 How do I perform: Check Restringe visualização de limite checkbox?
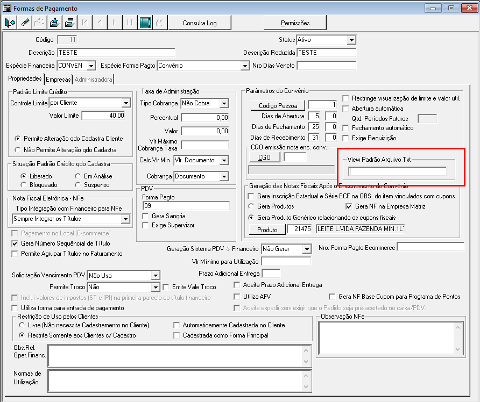(345, 98)
